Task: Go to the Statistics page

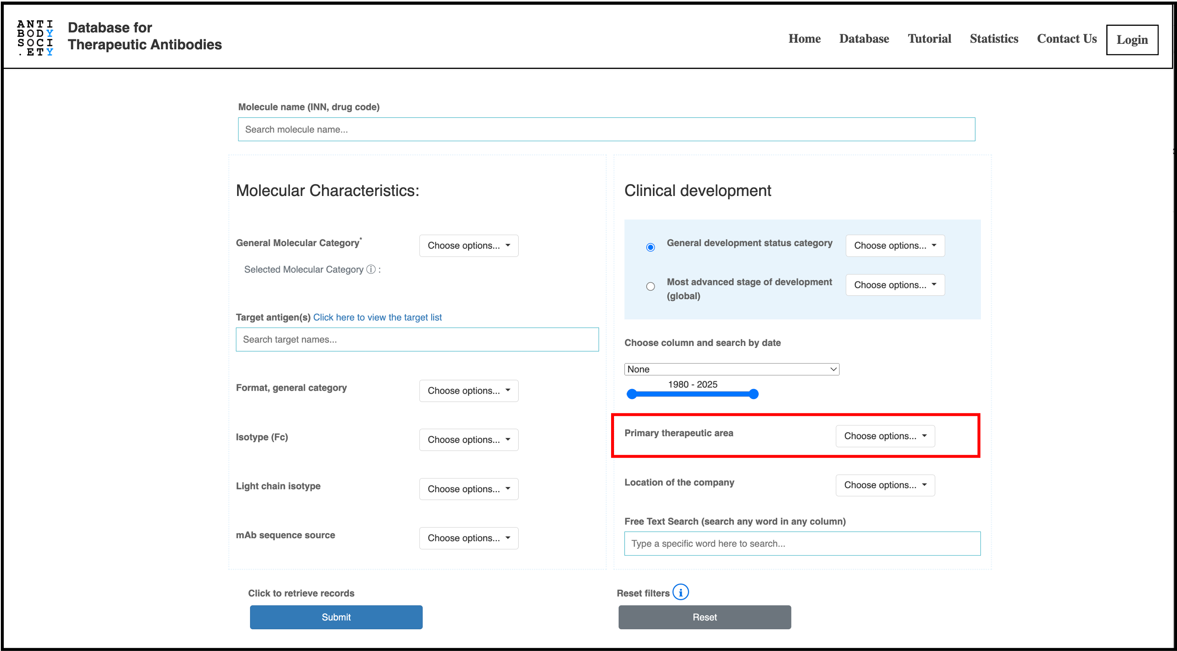Action: 994,39
